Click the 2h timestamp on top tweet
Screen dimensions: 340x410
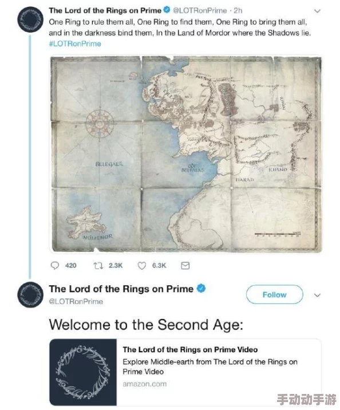[238, 10]
